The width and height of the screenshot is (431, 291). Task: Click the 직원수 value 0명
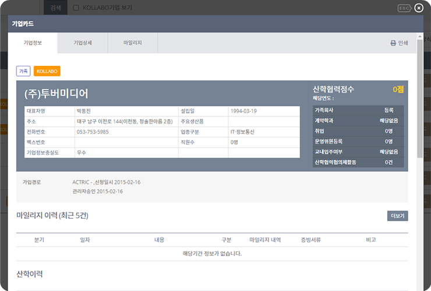coord(234,143)
